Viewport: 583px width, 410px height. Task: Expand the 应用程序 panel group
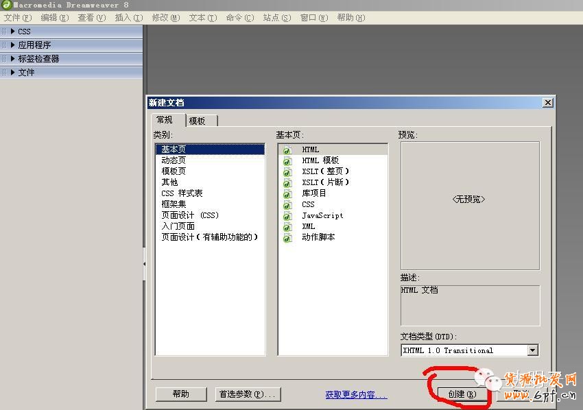click(12, 45)
